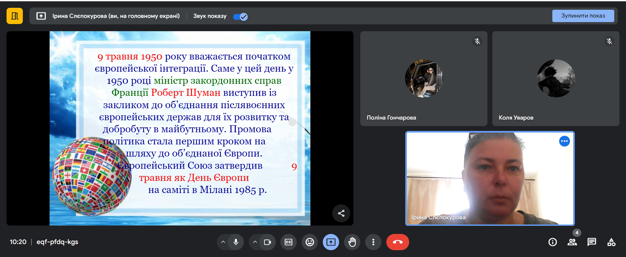Select the Поліна Гончарова participant tile

pyautogui.click(x=424, y=79)
